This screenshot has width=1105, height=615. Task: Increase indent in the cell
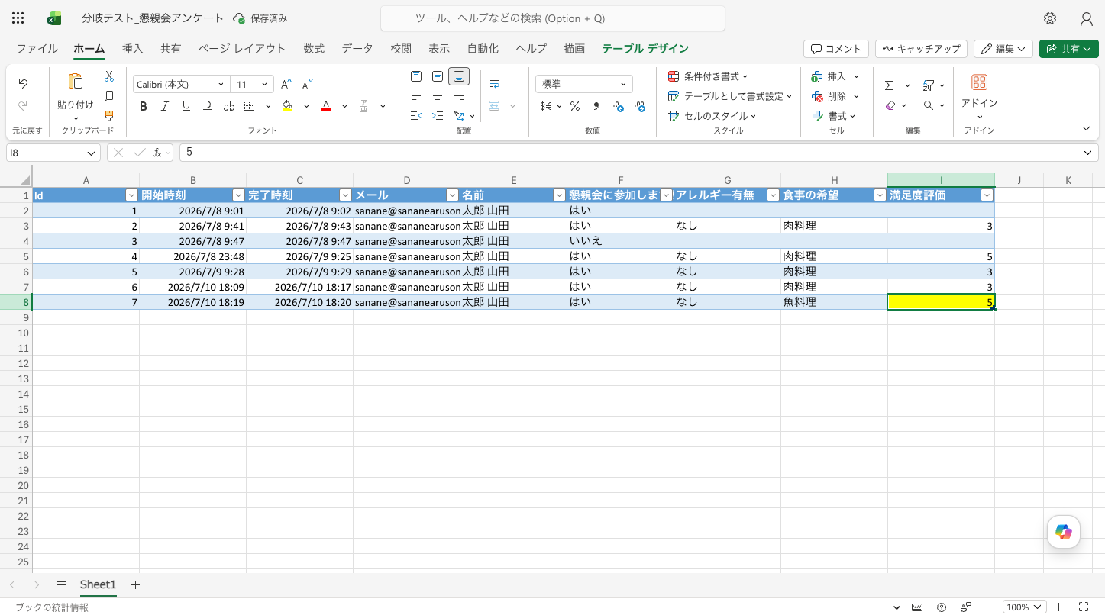438,116
